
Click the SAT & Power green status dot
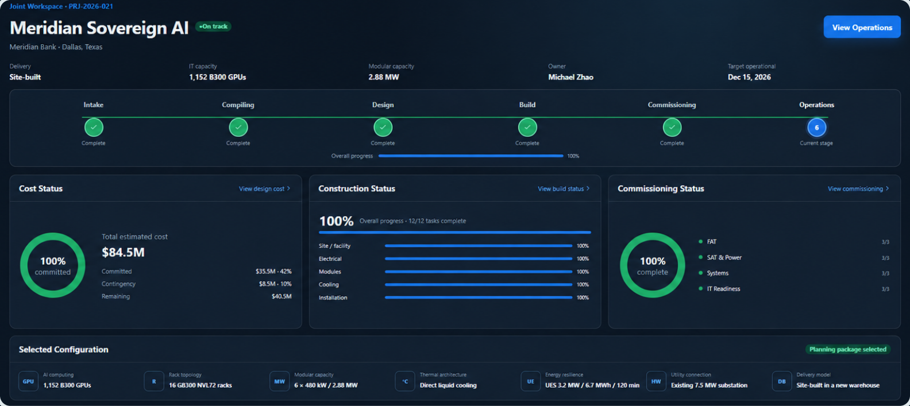click(x=700, y=257)
